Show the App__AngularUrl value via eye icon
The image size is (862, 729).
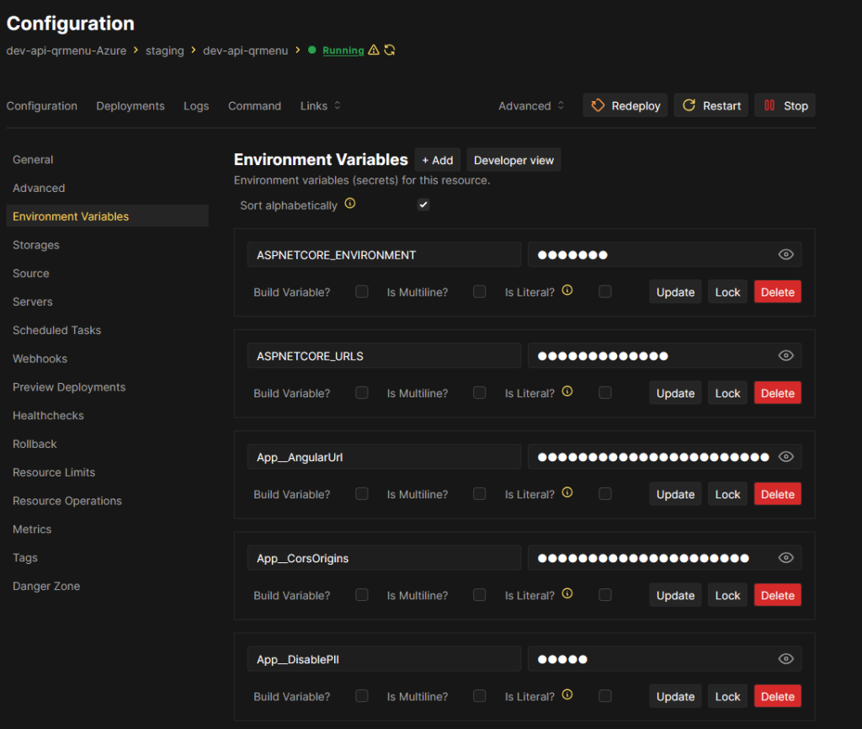click(786, 457)
